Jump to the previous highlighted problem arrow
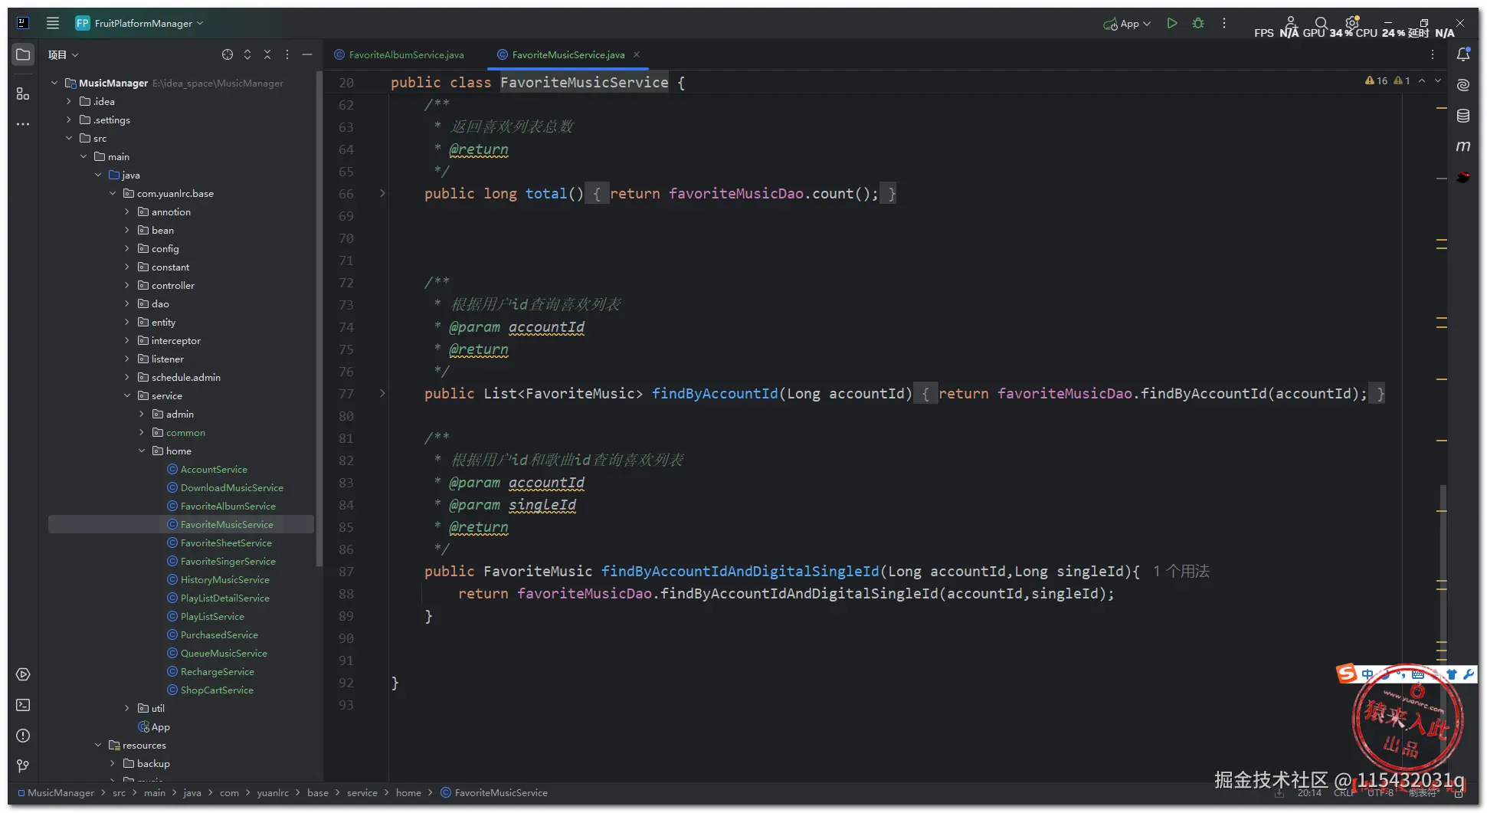 1422,80
